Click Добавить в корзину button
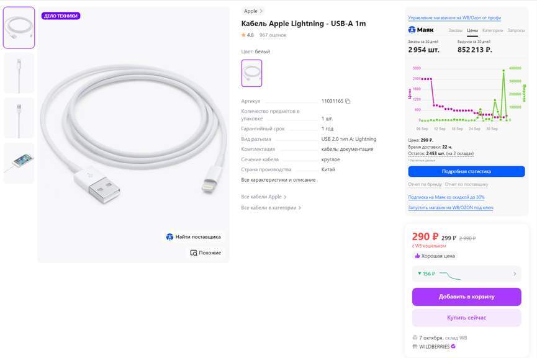The width and height of the screenshot is (537, 358). pyautogui.click(x=466, y=297)
